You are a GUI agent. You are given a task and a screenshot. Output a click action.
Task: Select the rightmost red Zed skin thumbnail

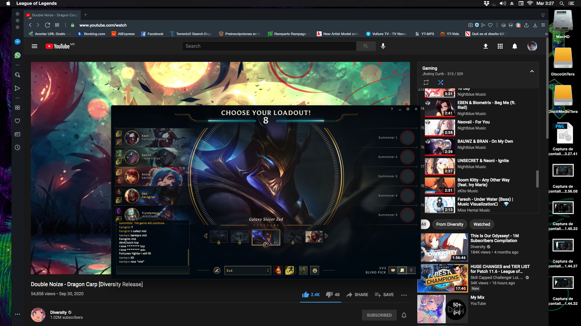[314, 237]
